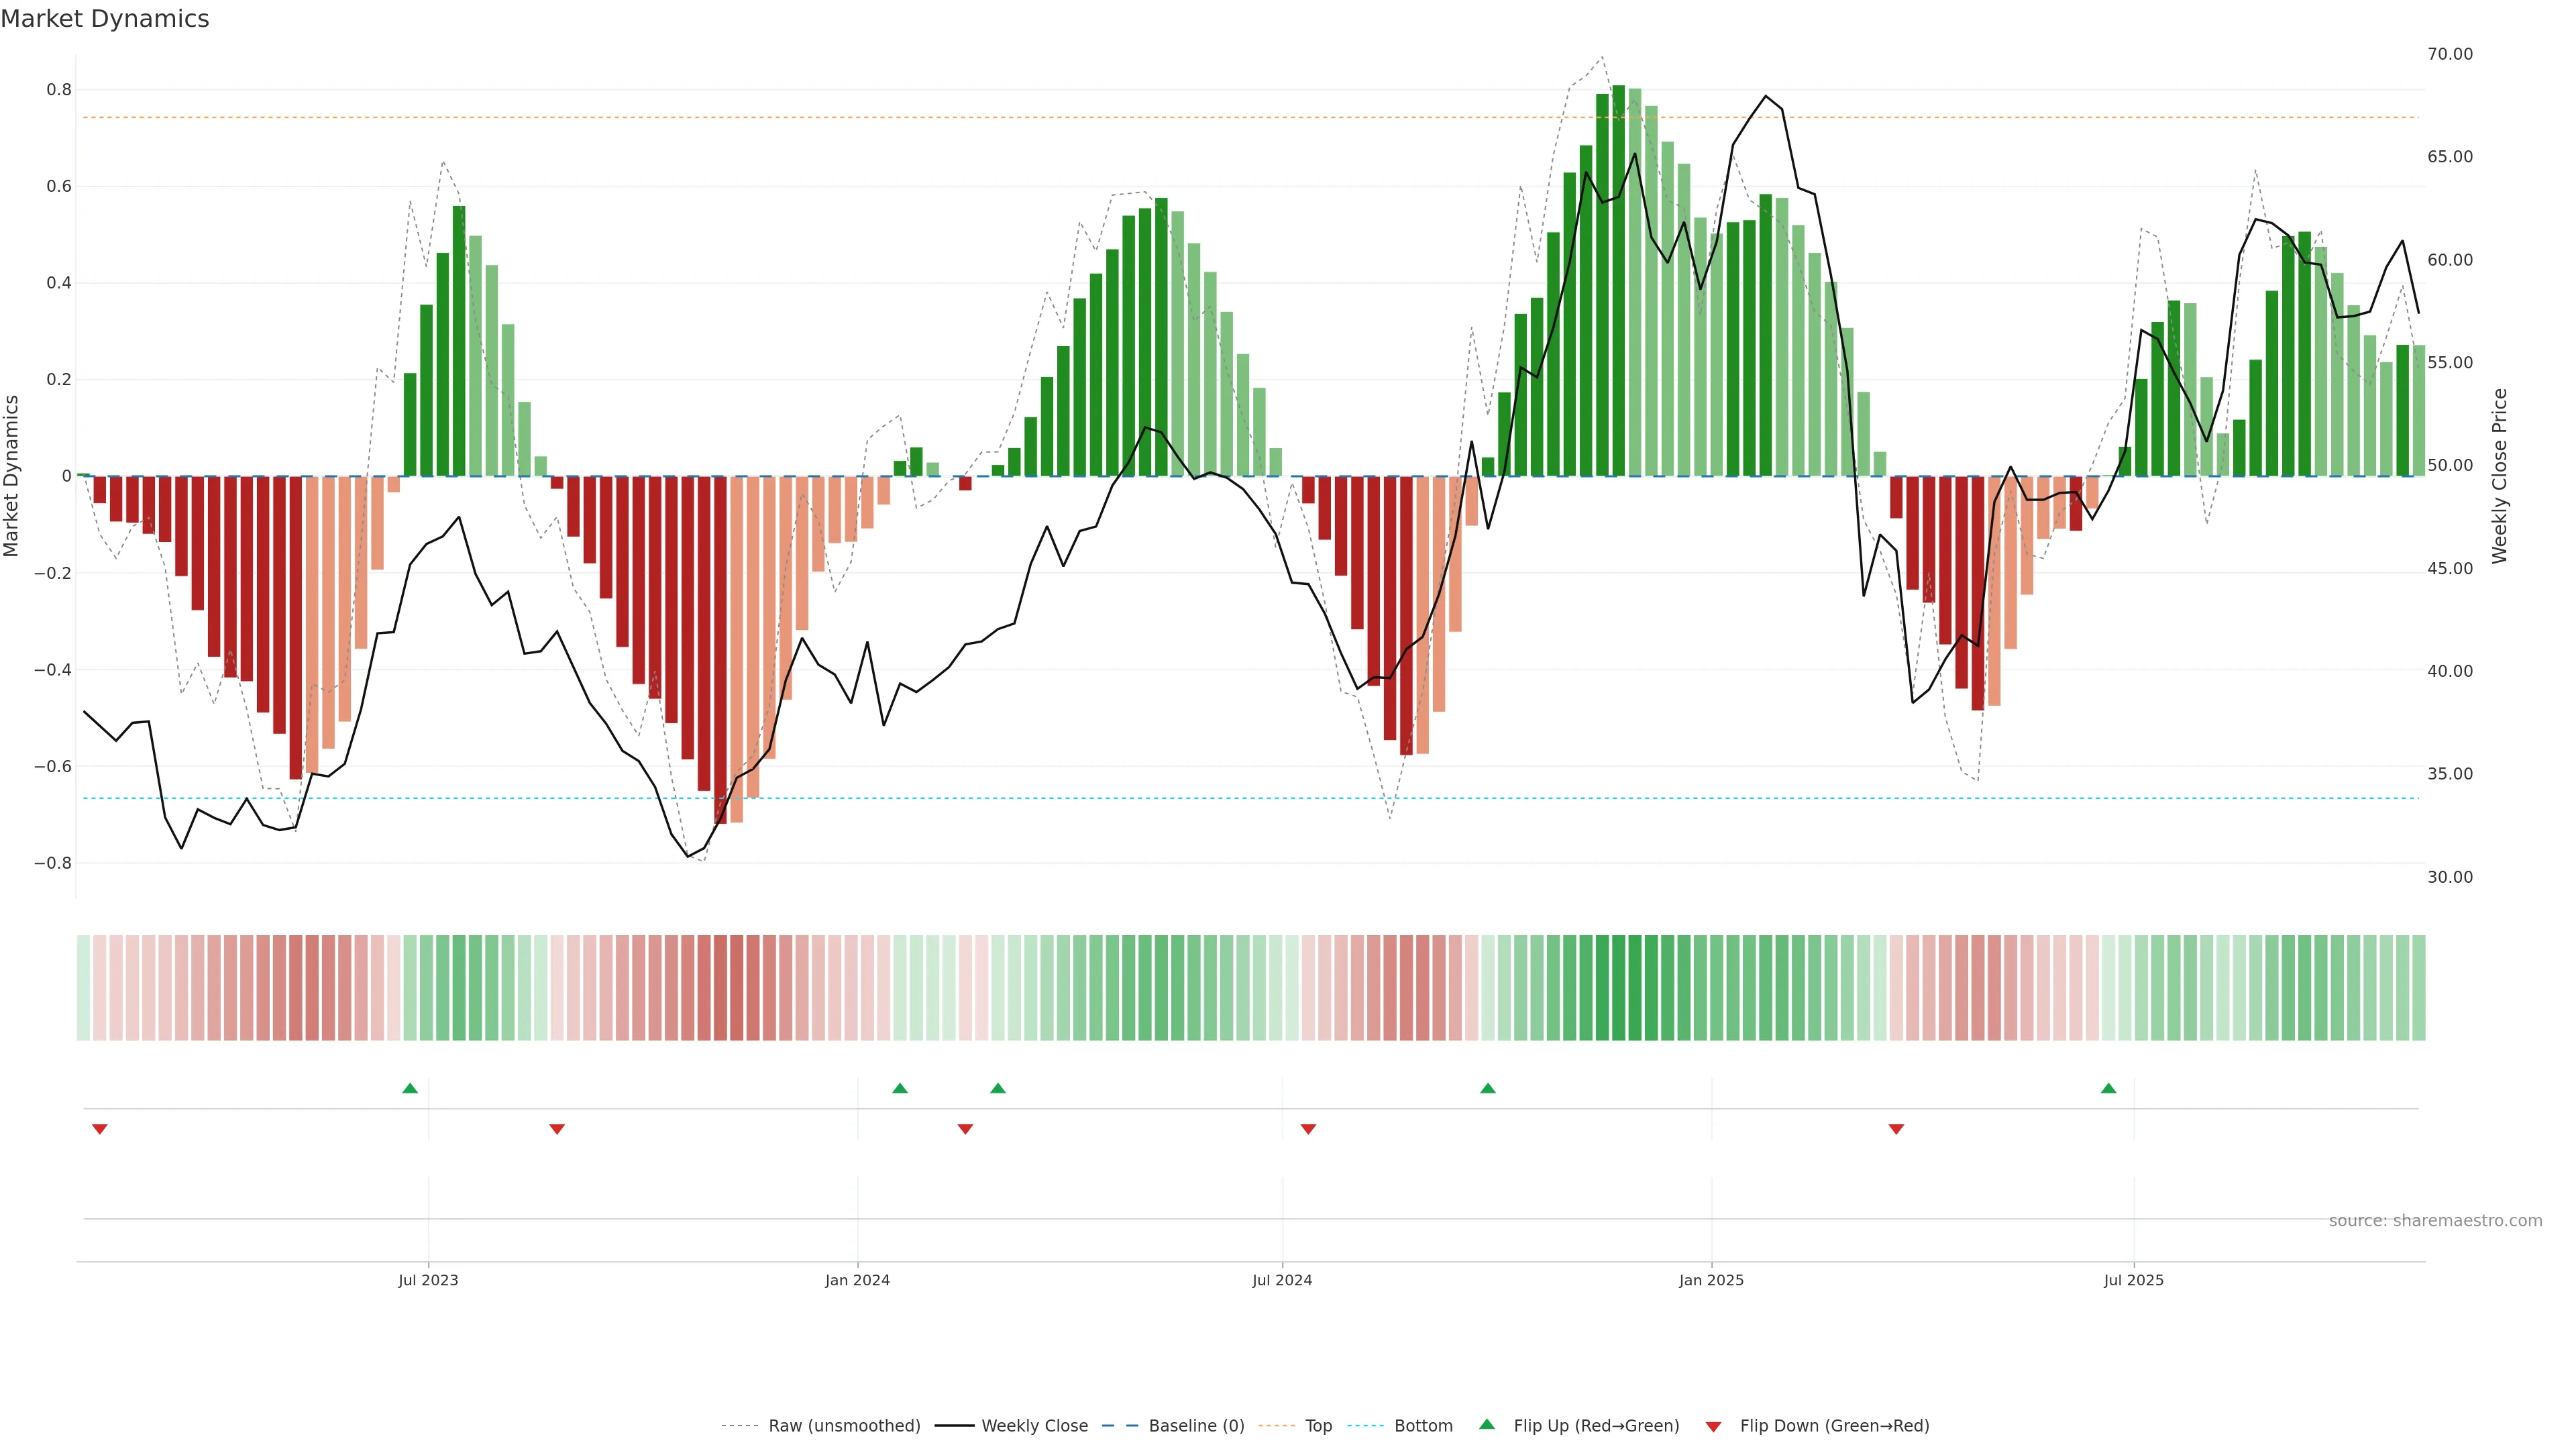Click the green flip-up triangle before Jul 2023
Screen dimensions: 2576x1449
click(x=410, y=1088)
